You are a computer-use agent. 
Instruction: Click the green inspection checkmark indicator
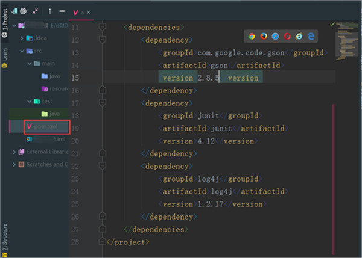[332, 24]
